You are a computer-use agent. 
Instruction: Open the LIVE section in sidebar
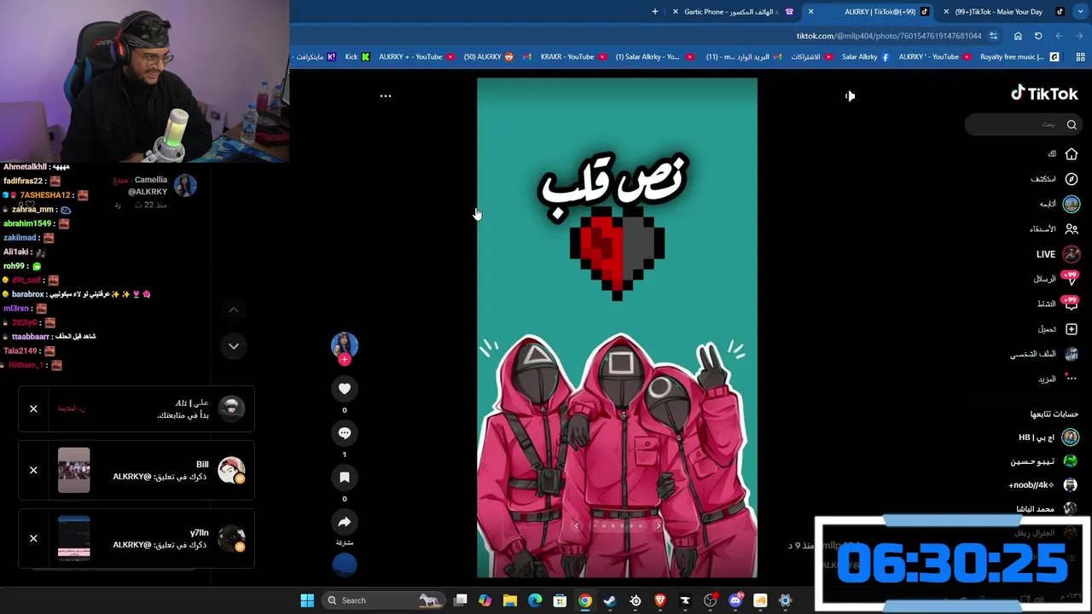(1058, 254)
